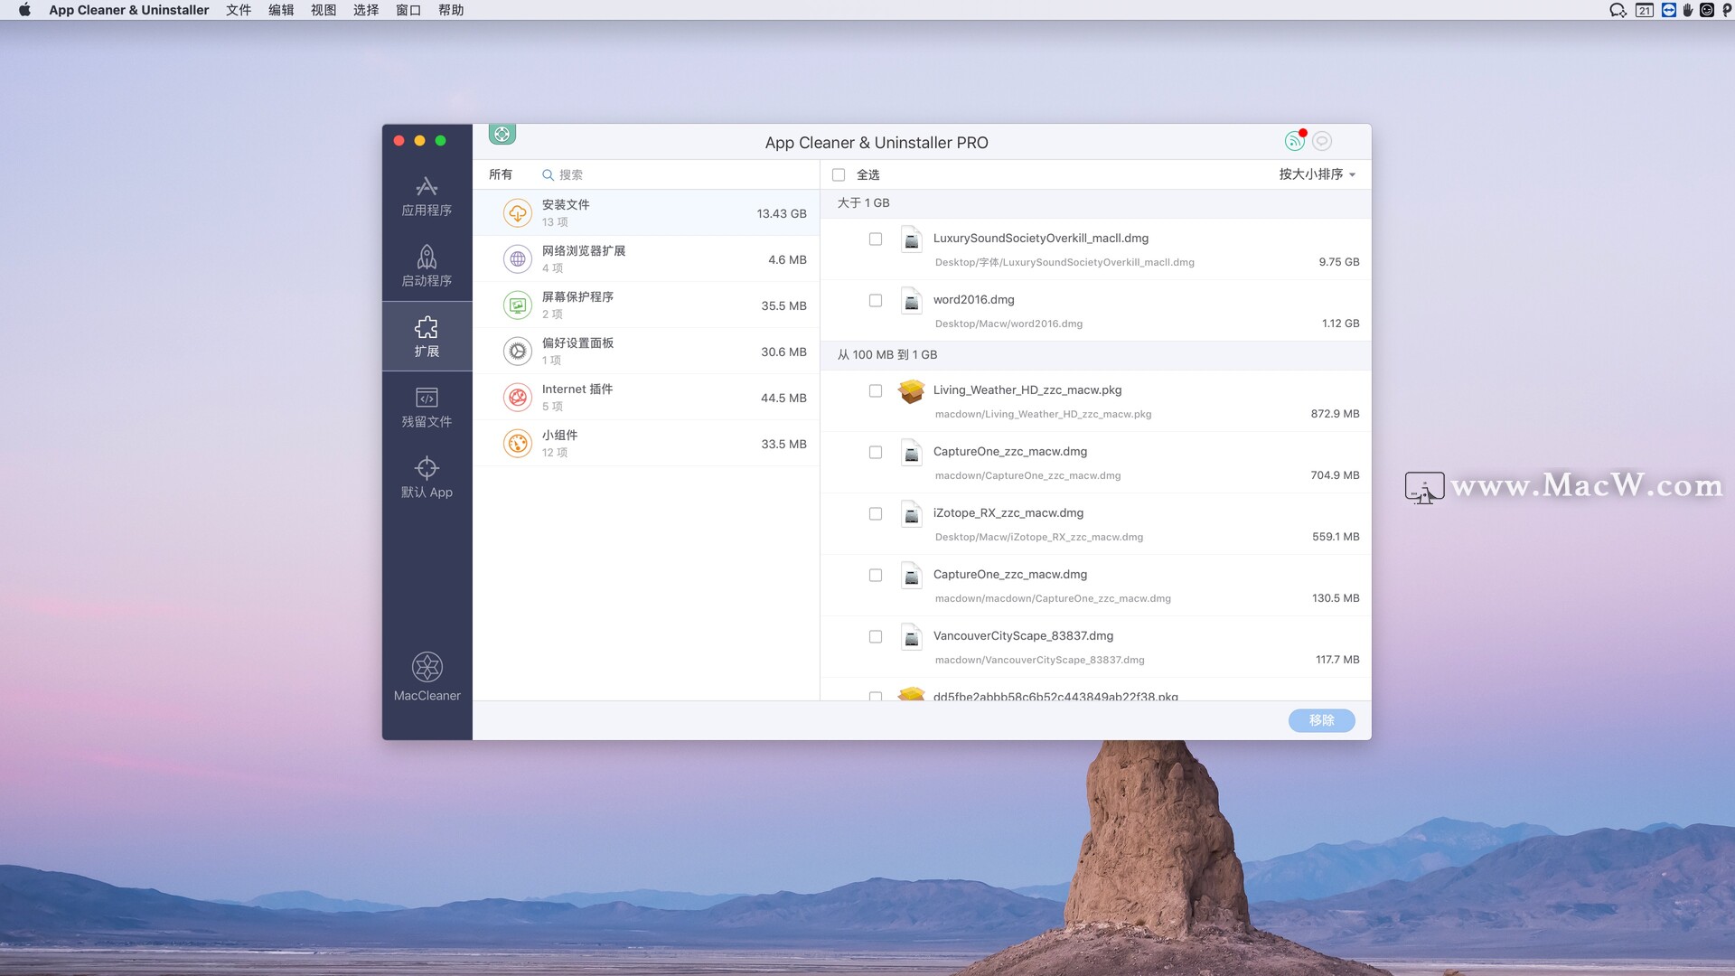Check iZotope_RX_zzc_macw.dmg checkbox
1735x976 pixels.
(x=876, y=514)
